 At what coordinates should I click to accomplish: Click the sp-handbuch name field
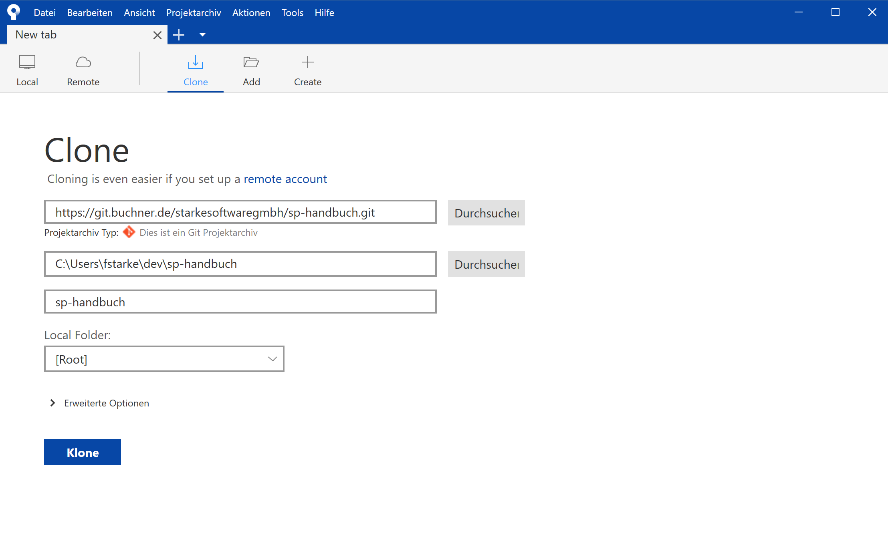240,302
